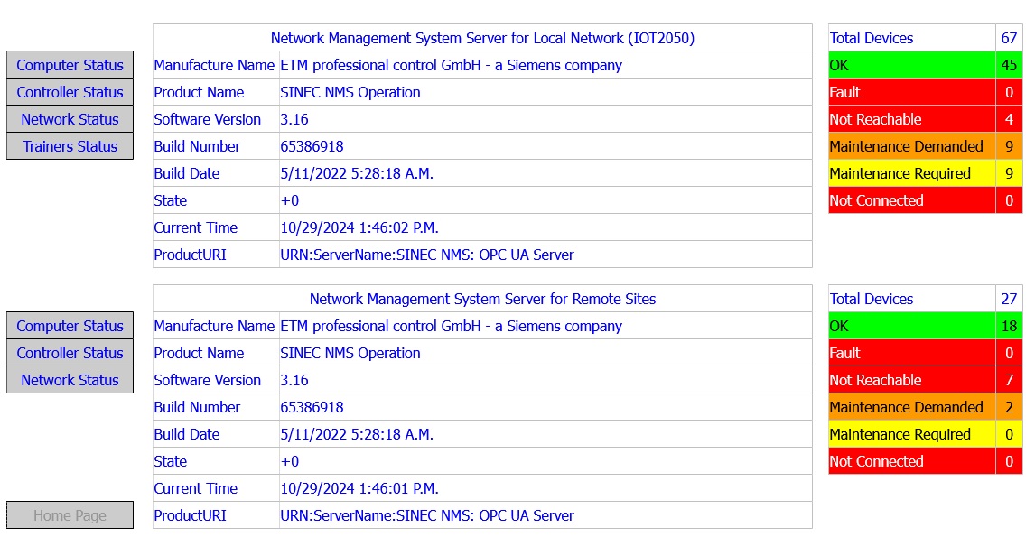Select the Local Network (IOT2050) server title

coord(482,38)
